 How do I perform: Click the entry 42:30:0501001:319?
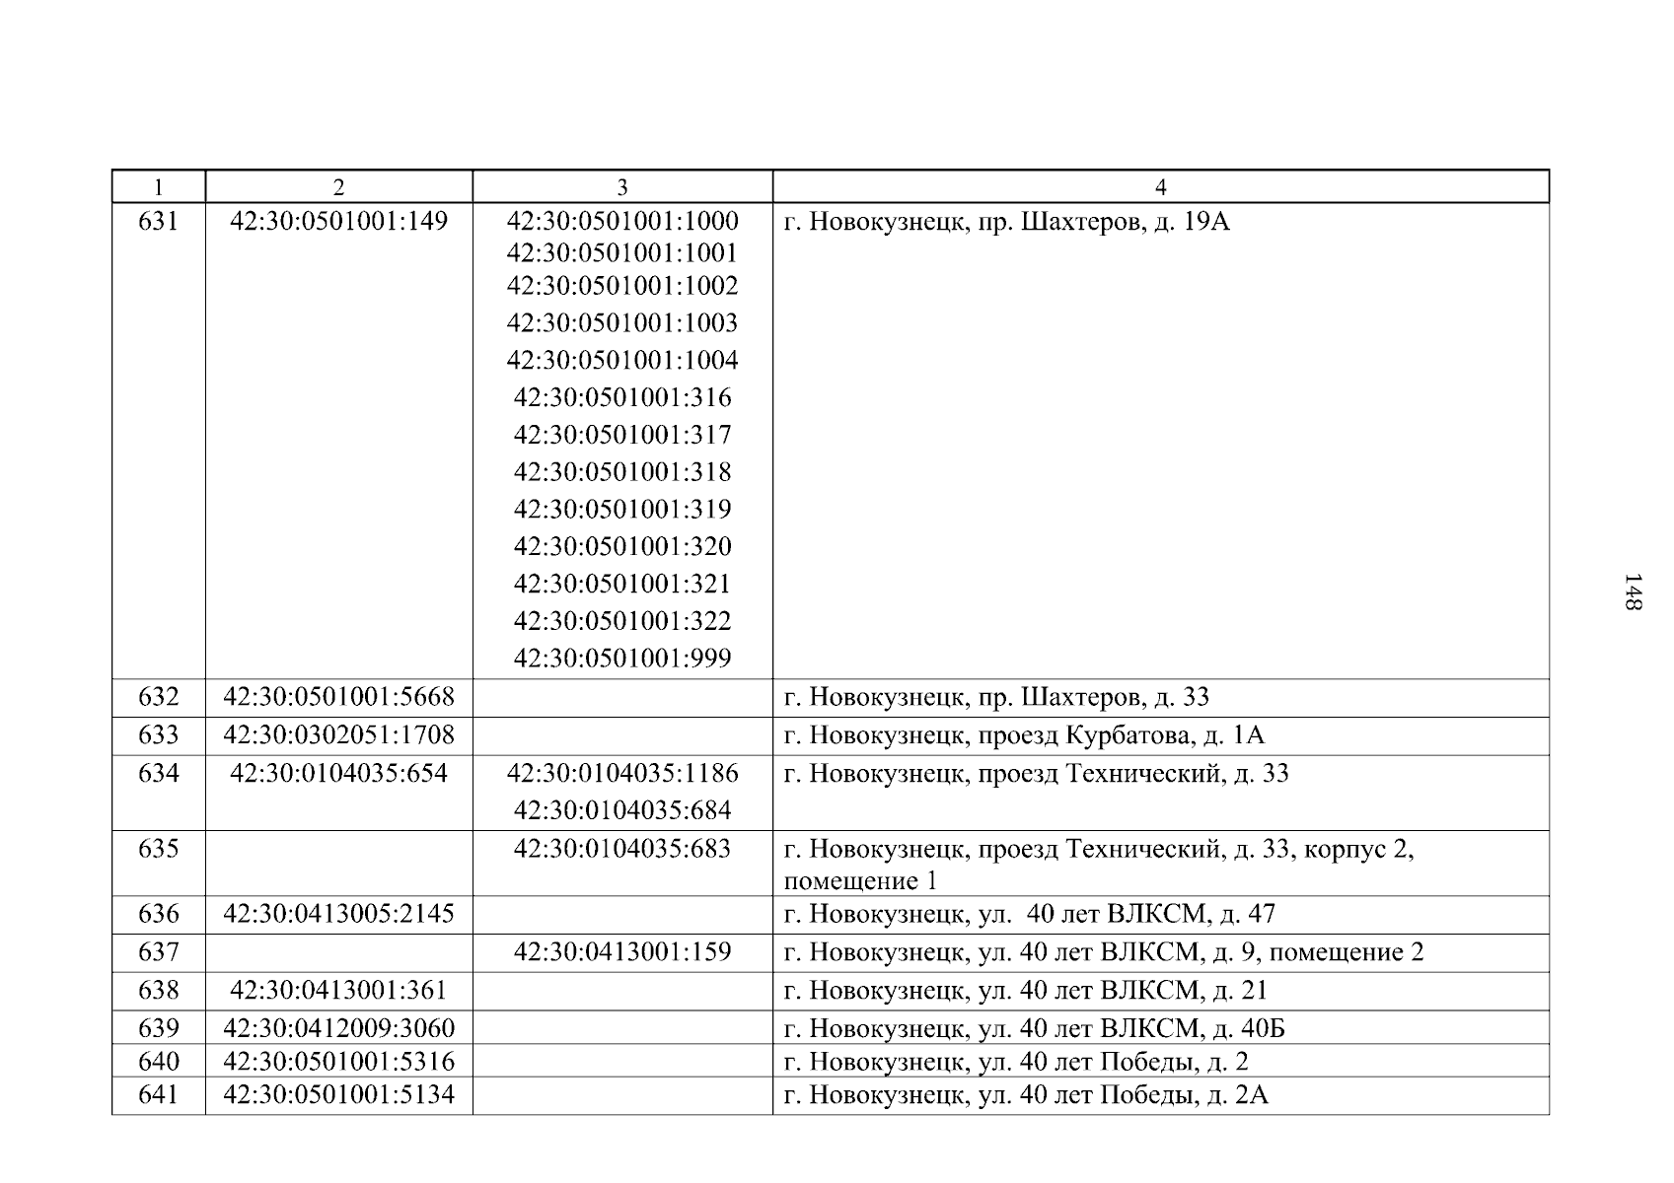click(622, 510)
